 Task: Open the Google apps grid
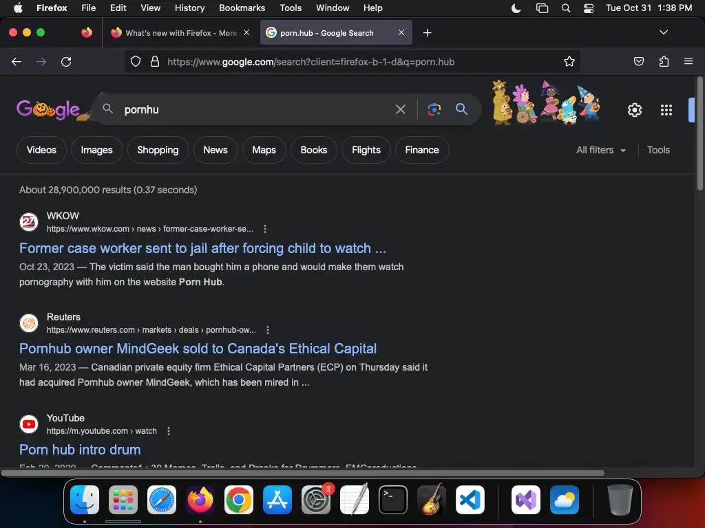click(666, 109)
